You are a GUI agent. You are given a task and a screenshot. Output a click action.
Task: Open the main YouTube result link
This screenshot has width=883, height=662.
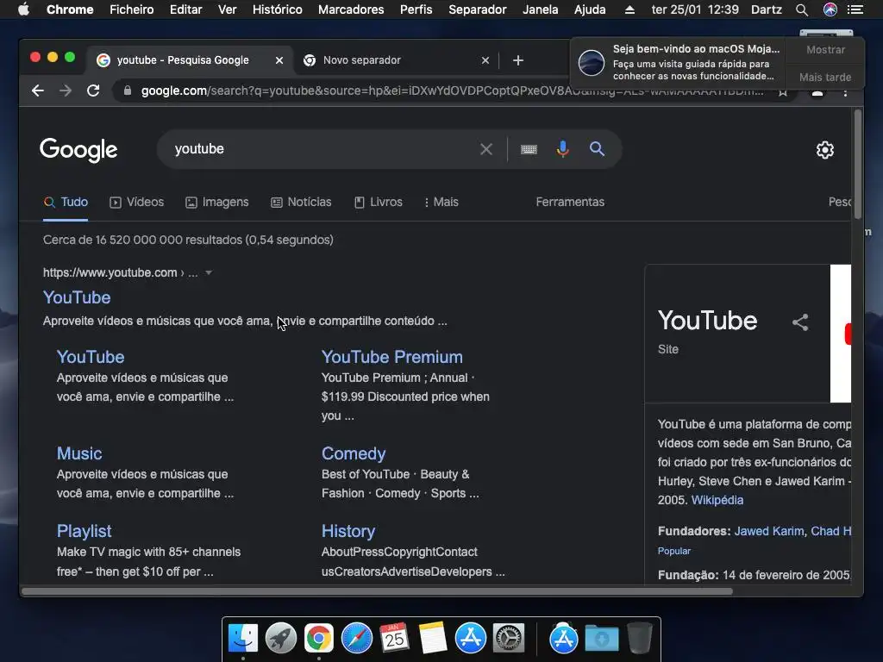click(77, 297)
